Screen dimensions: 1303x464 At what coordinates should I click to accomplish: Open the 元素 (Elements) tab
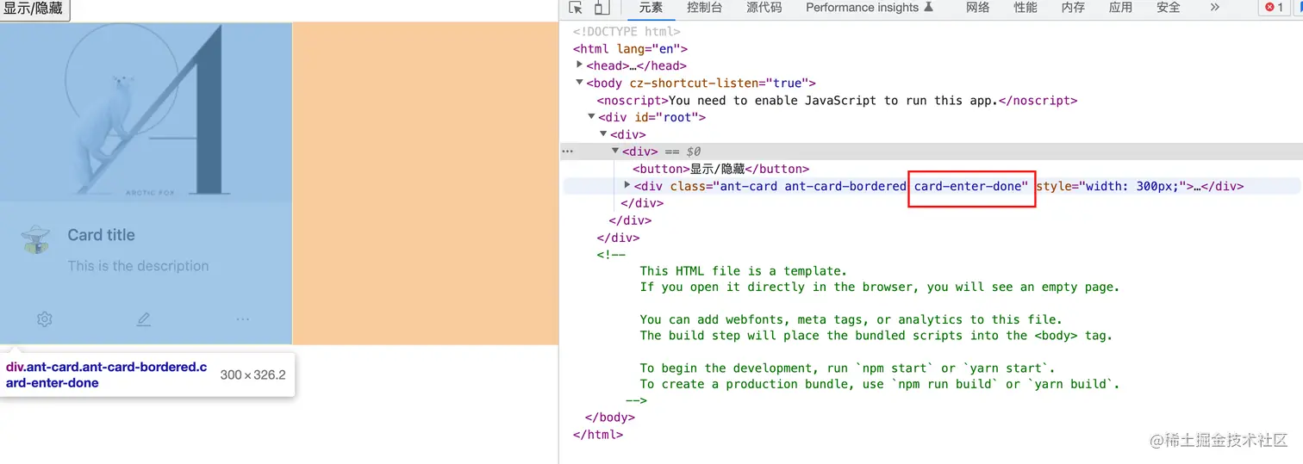coord(651,8)
